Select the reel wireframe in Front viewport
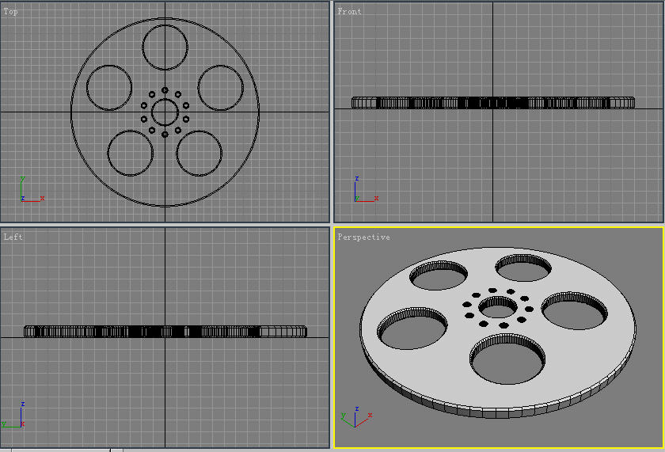The image size is (665, 452). pyautogui.click(x=492, y=103)
